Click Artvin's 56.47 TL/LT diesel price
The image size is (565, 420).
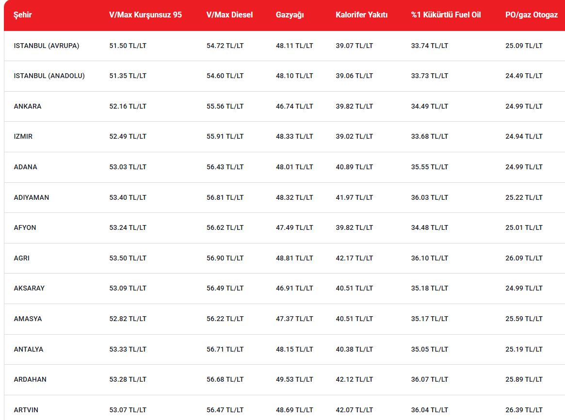pyautogui.click(x=225, y=410)
